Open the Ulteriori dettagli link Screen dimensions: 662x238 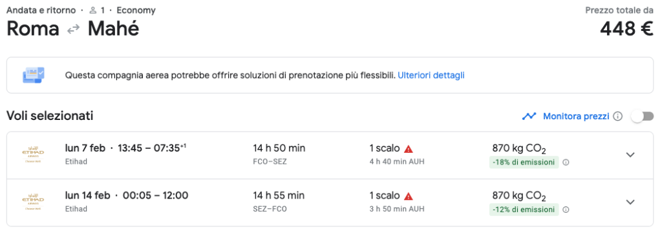tap(431, 75)
